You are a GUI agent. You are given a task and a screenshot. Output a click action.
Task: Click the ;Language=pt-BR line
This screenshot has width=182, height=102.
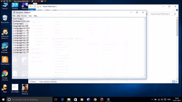click(21, 50)
